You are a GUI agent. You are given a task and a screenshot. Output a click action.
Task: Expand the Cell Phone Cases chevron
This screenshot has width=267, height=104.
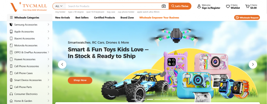coord(48,73)
